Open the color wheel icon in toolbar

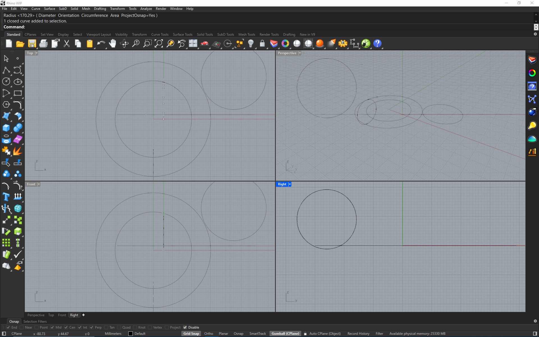[285, 44]
